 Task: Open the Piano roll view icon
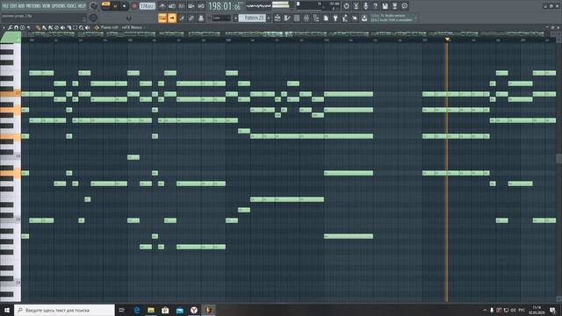(287, 18)
